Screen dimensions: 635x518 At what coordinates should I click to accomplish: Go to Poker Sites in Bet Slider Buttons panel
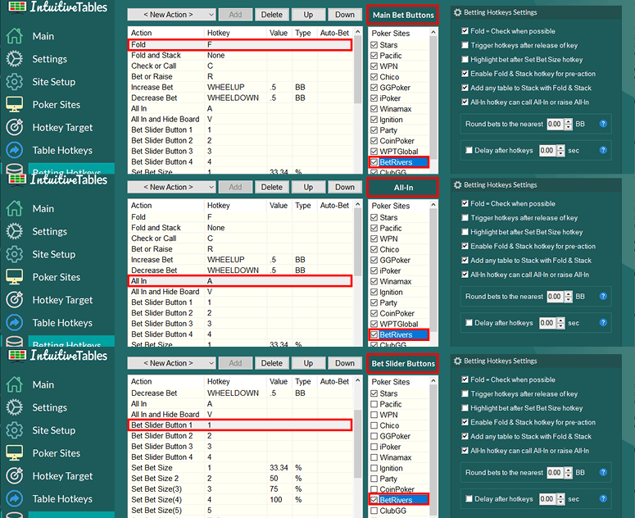pyautogui.click(x=57, y=453)
